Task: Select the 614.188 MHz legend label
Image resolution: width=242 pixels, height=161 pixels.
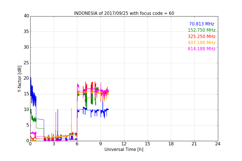Action: (202, 49)
